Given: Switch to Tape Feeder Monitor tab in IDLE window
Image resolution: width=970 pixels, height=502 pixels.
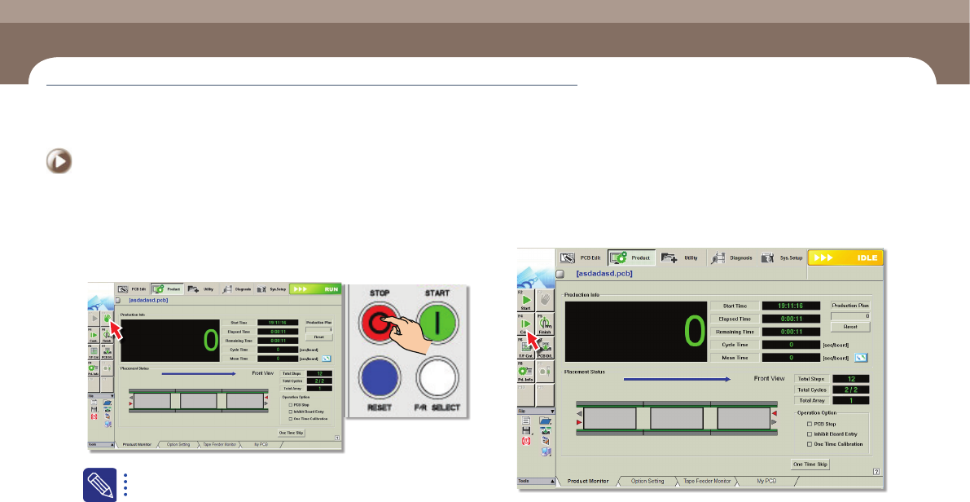Looking at the screenshot, I should pyautogui.click(x=706, y=481).
